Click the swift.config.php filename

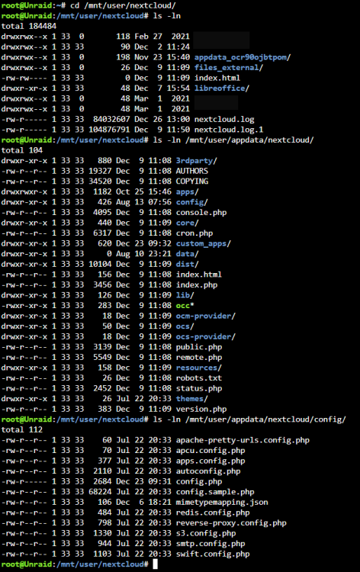pos(213,554)
